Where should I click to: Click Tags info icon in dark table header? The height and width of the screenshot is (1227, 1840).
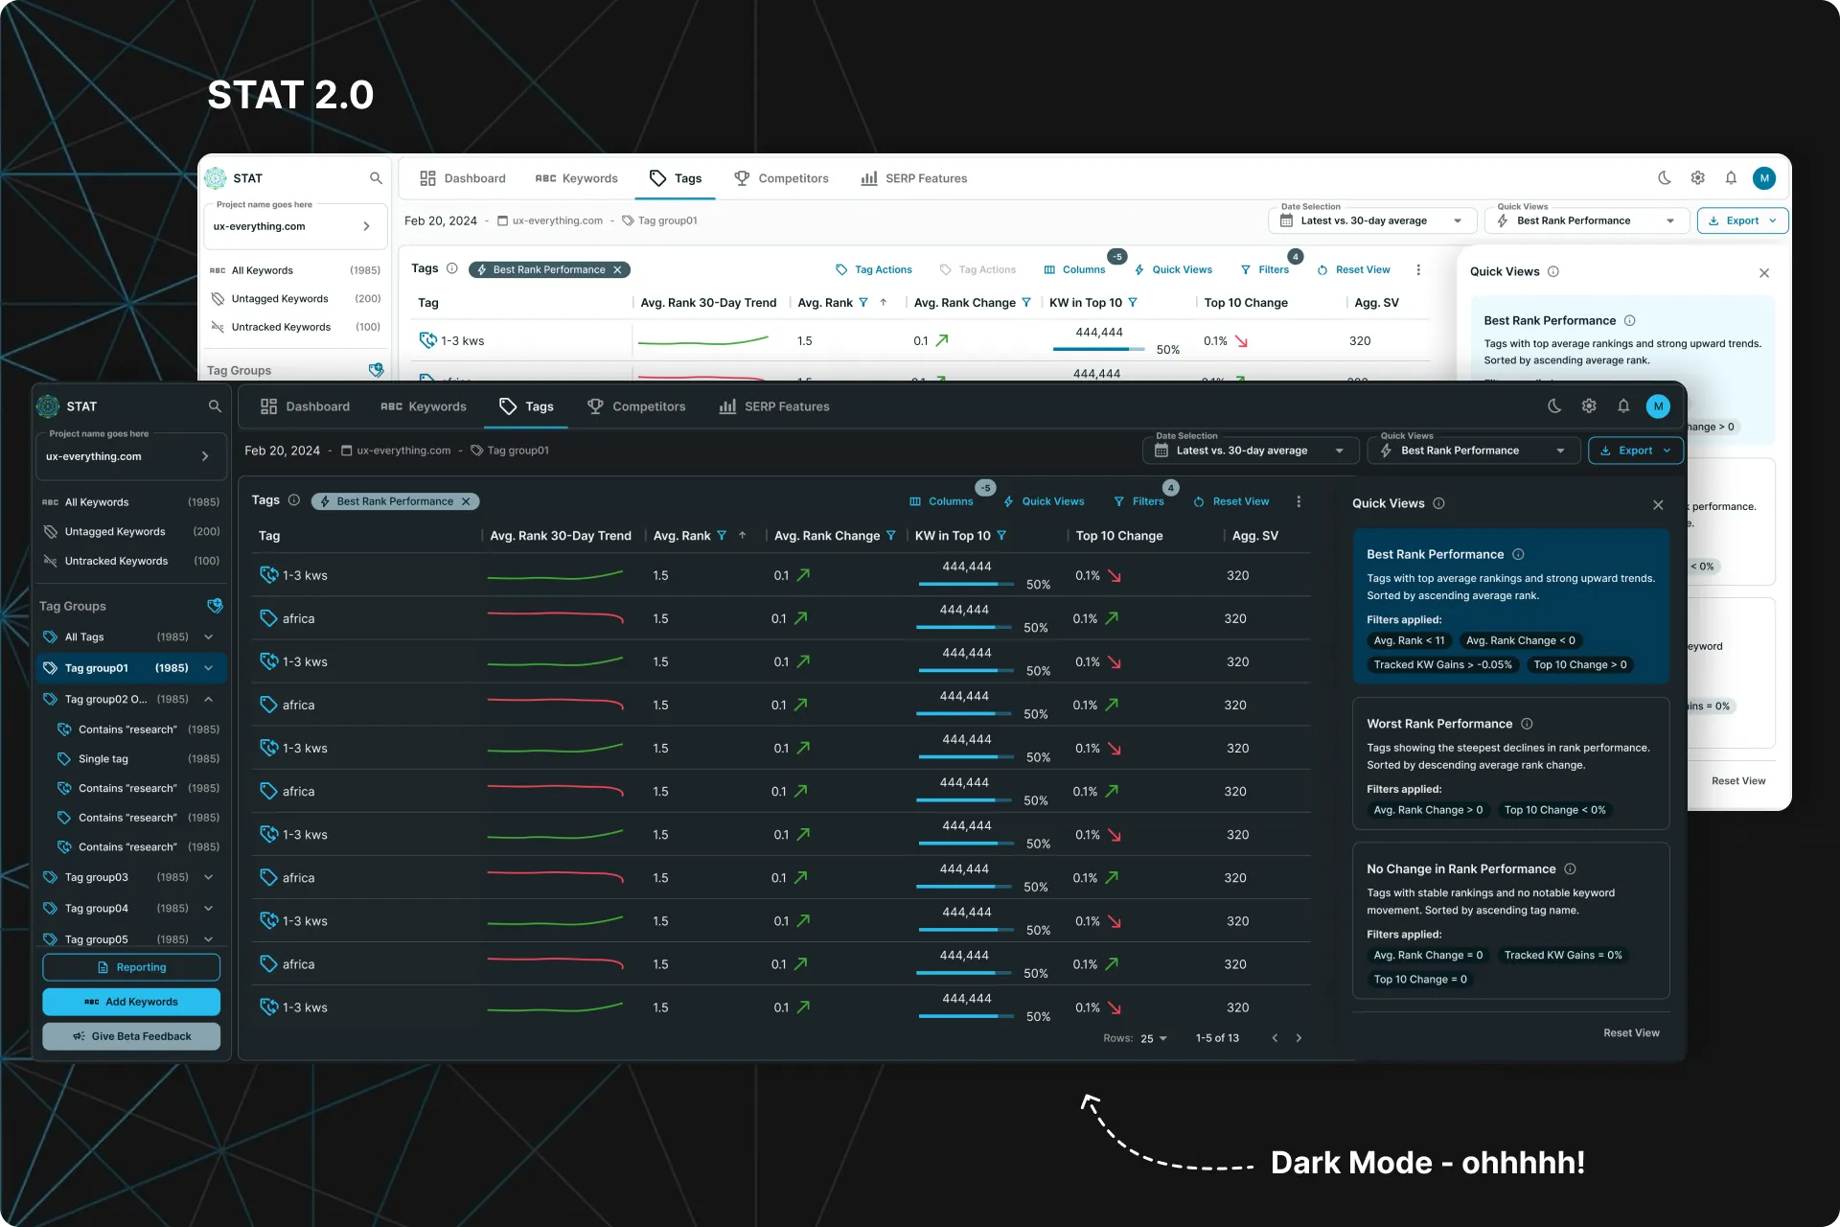click(x=294, y=500)
